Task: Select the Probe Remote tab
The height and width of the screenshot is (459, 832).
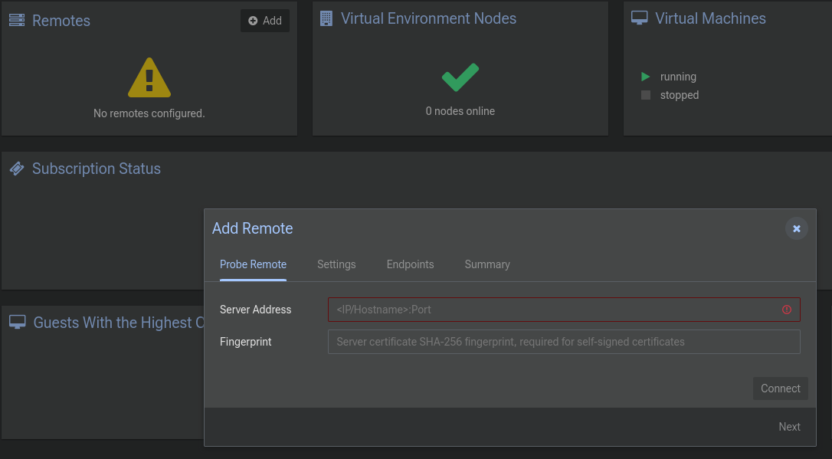Action: point(253,264)
